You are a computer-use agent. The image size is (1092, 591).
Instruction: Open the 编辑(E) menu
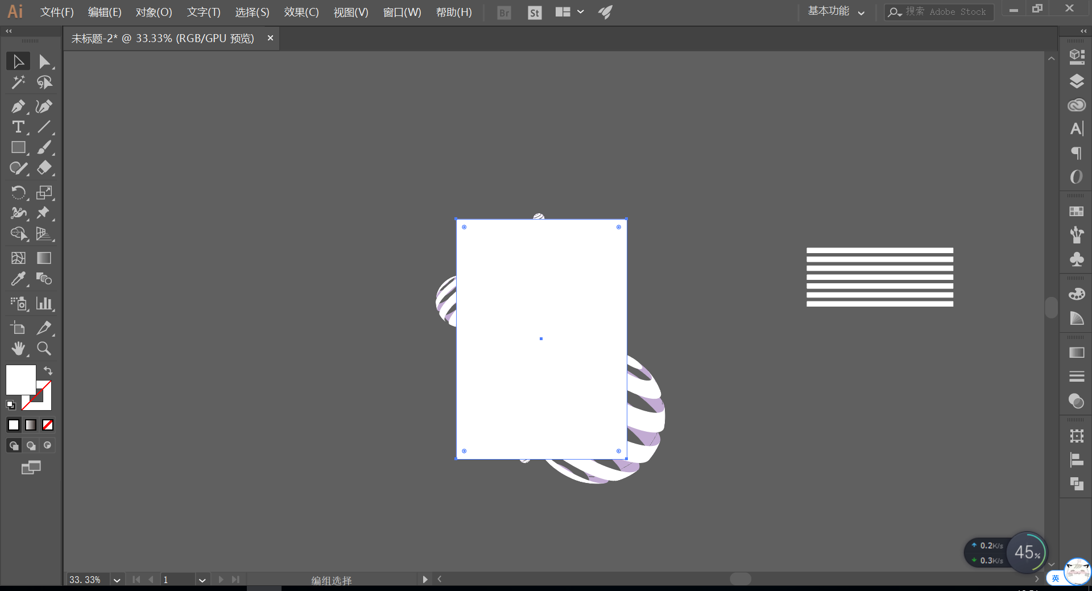click(105, 12)
